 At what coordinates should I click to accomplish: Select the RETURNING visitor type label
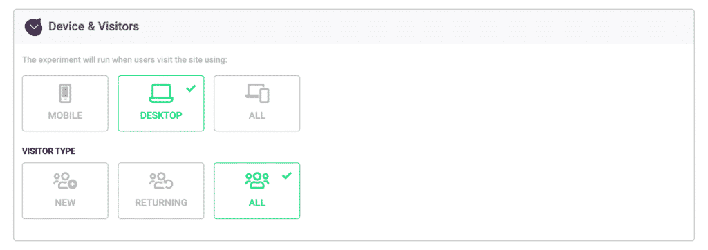tap(161, 202)
